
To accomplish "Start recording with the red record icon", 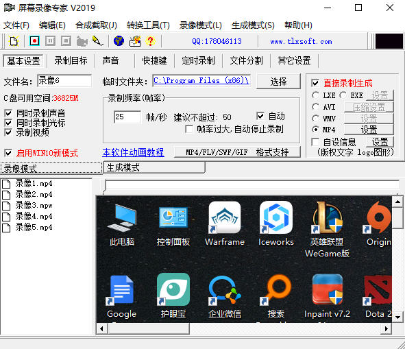I will point(35,41).
